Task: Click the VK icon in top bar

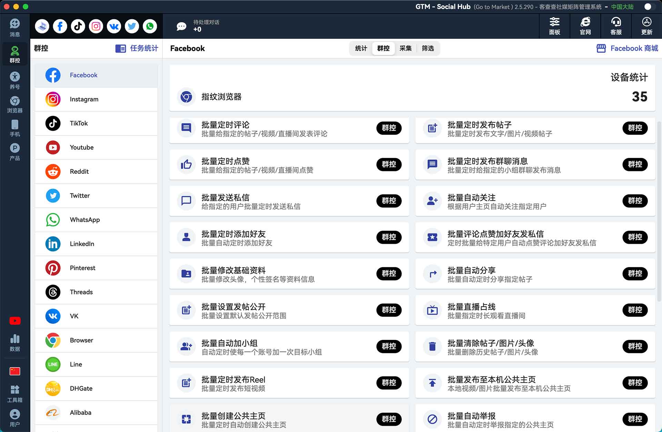Action: point(114,26)
